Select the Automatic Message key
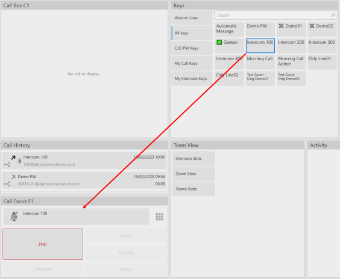 tap(230, 29)
